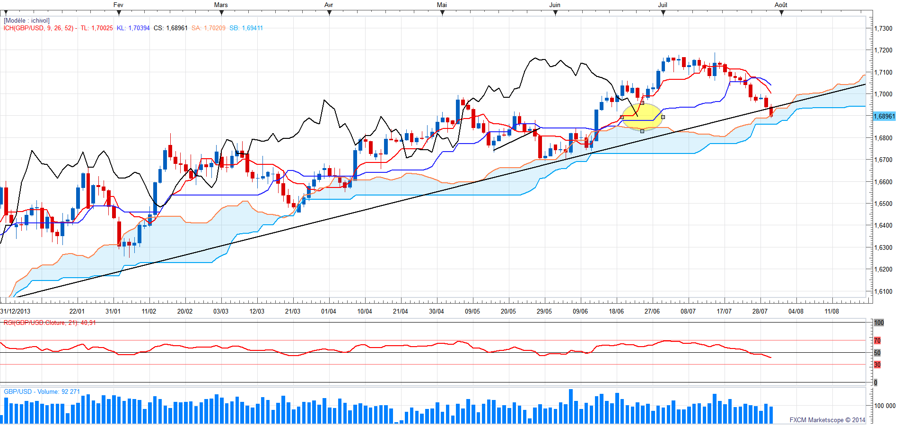Click the 1,7200 price axis label
Viewport: 900px width, 425px height.
883,50
